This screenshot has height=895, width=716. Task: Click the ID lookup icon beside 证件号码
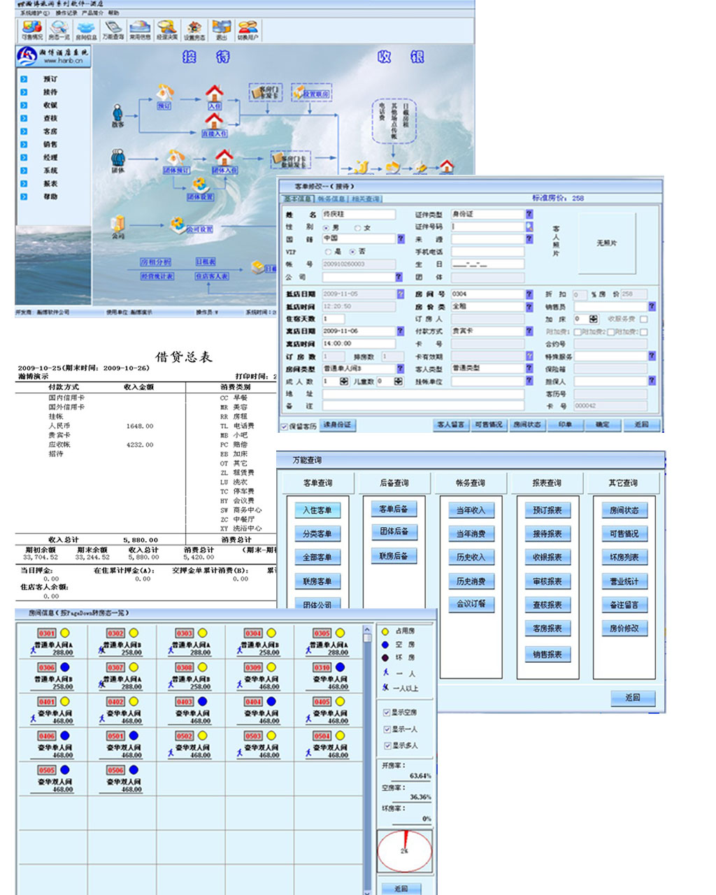[x=529, y=227]
